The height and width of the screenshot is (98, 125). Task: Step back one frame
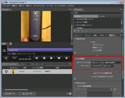pos(44,58)
